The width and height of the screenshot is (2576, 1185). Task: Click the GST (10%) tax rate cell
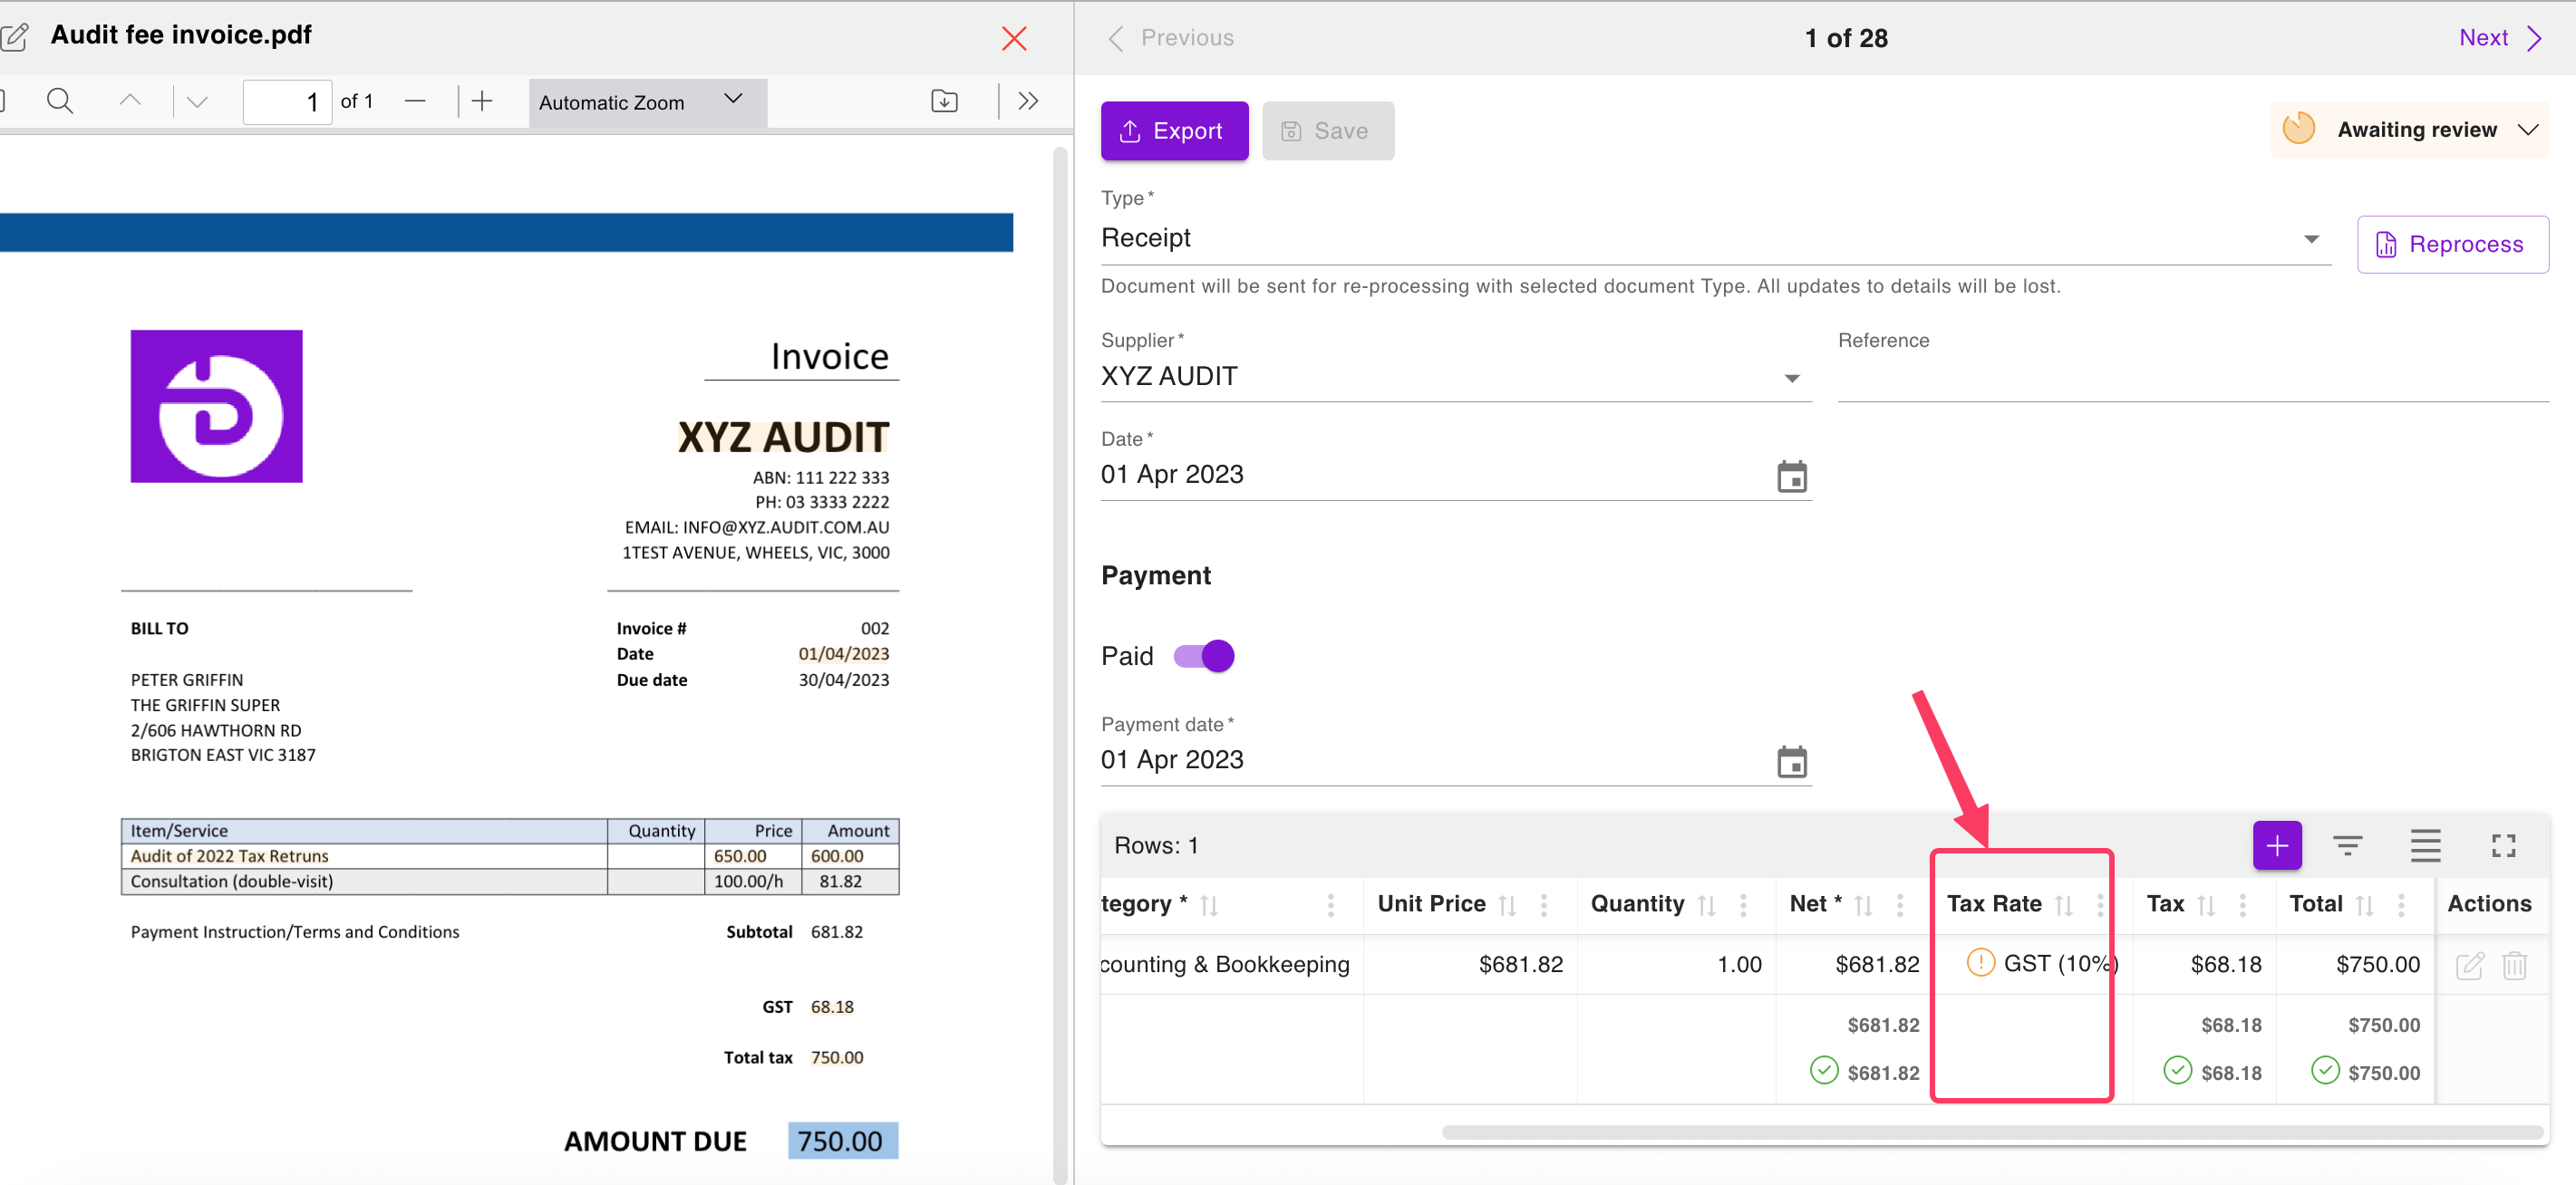click(2033, 964)
